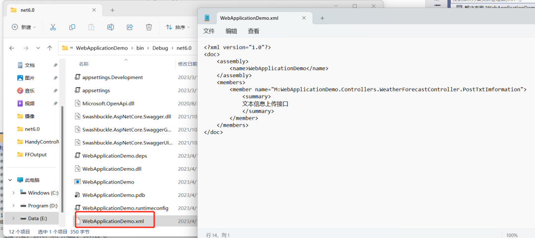Viewport: 535px width, 238px height.
Task: Select Data (E:) drive in the sidebar
Action: [38, 218]
